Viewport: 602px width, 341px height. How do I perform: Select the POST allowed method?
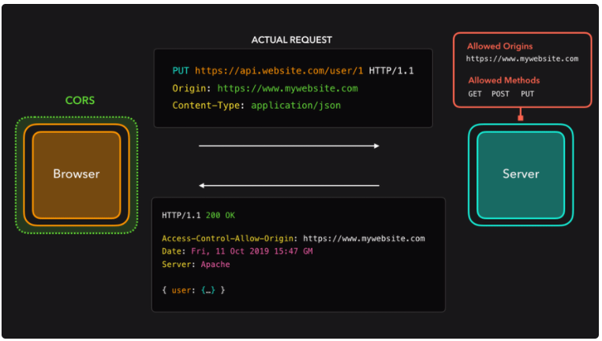(500, 94)
